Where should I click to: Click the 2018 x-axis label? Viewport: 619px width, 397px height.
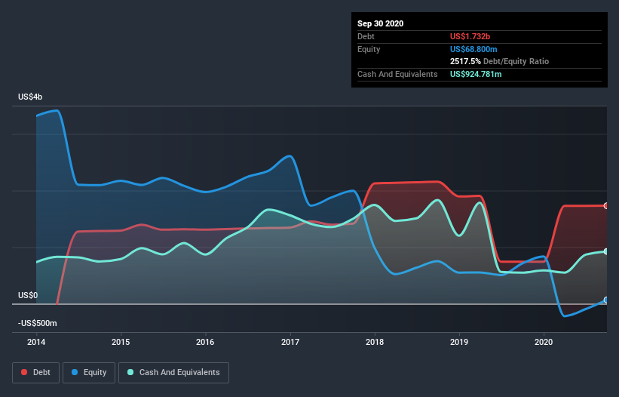pyautogui.click(x=375, y=342)
